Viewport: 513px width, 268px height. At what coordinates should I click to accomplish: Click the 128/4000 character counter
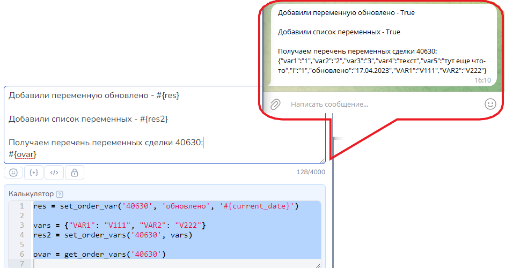311,173
